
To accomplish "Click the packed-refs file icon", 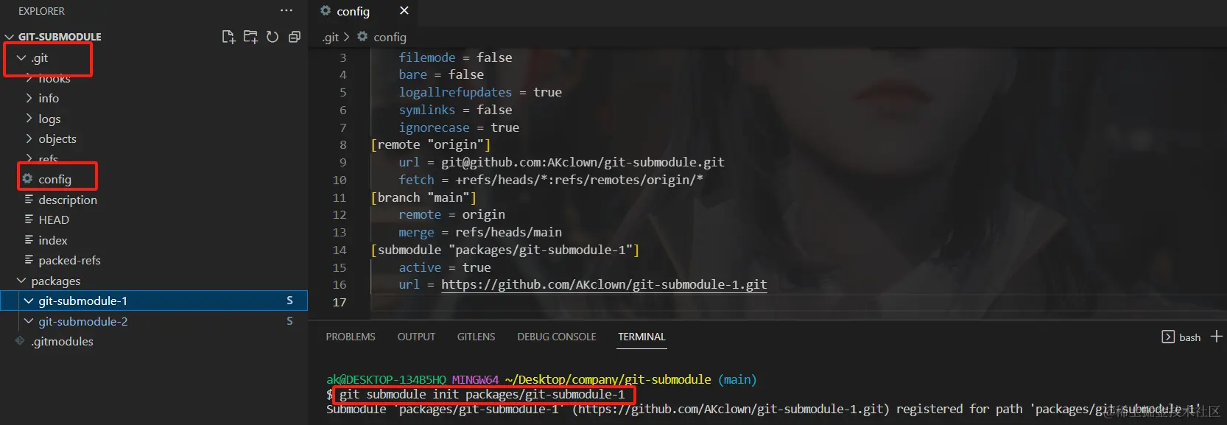I will pyautogui.click(x=29, y=260).
